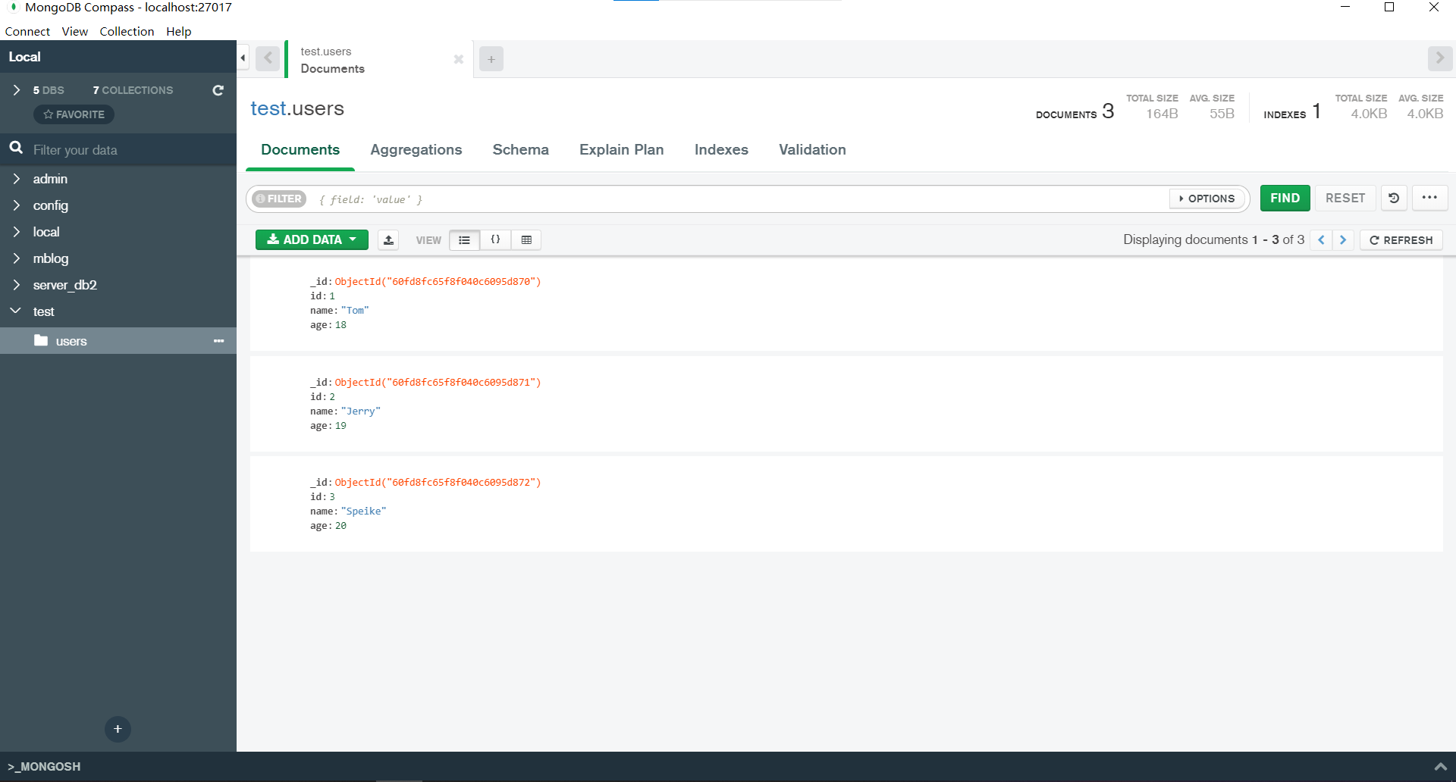Click the REFRESH documents button
Image resolution: width=1456 pixels, height=782 pixels.
pos(1401,240)
